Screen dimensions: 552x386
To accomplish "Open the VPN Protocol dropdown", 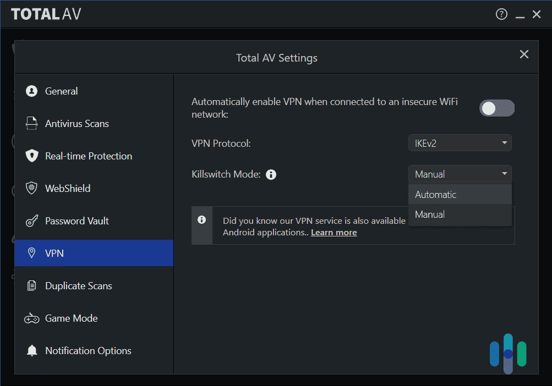I will [x=460, y=143].
